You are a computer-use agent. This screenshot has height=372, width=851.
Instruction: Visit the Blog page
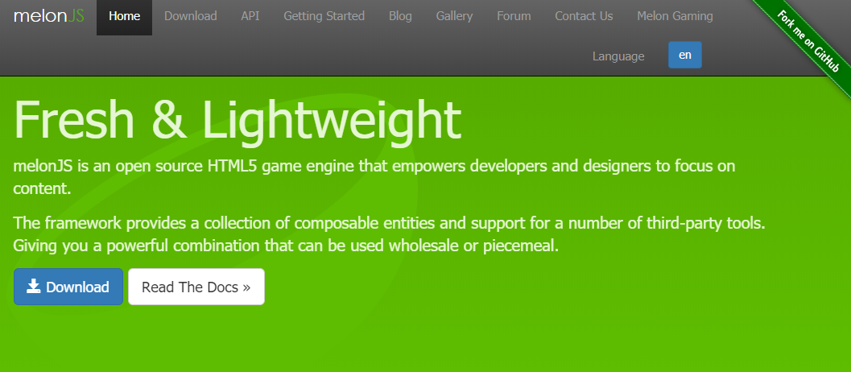pos(400,16)
